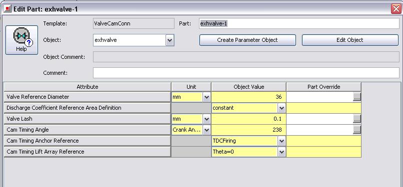This screenshot has height=187, width=403.
Task: Expand the TDCFiring anchor reference dropdown
Action: point(281,141)
